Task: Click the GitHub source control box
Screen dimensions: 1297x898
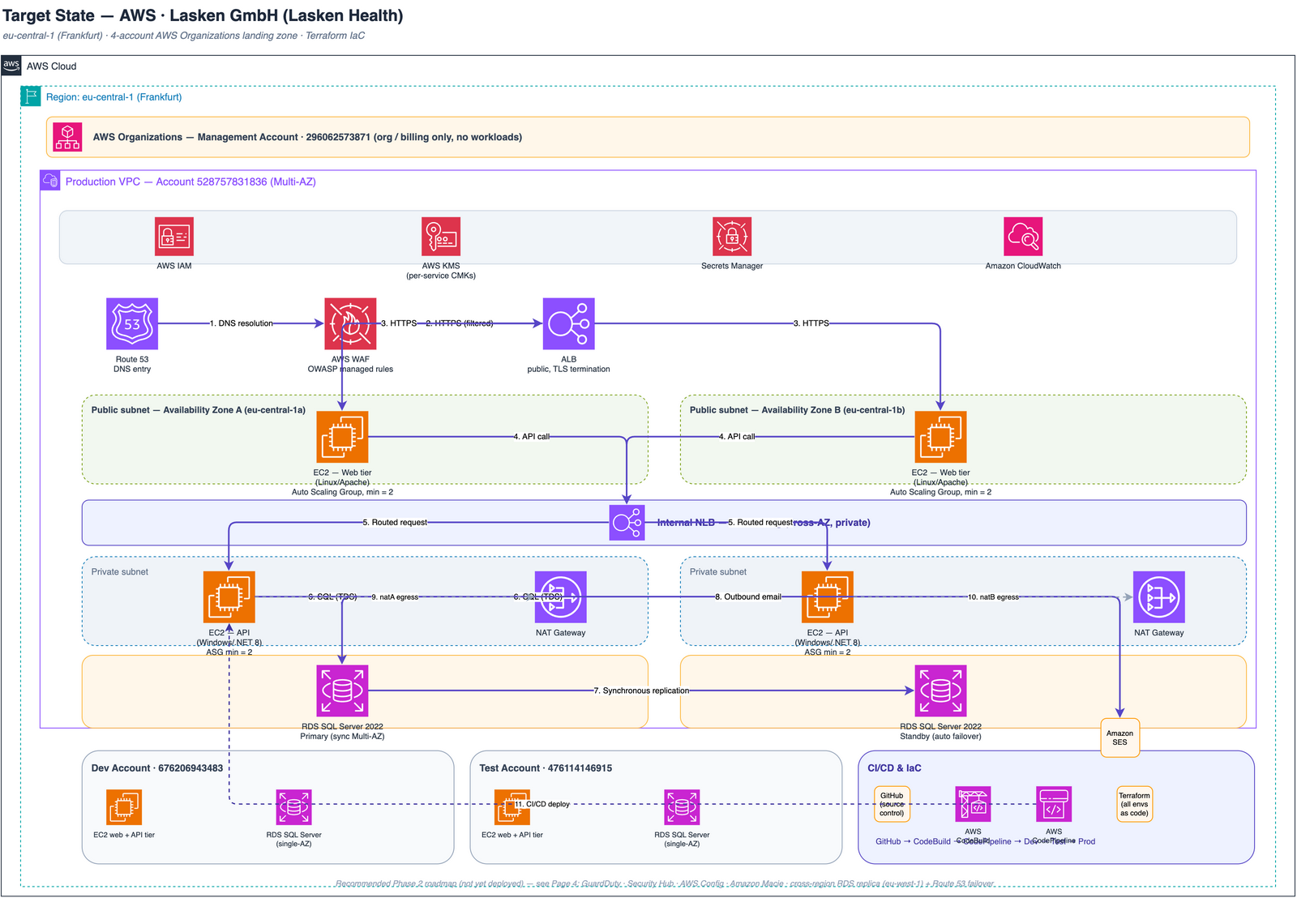Action: coord(892,804)
